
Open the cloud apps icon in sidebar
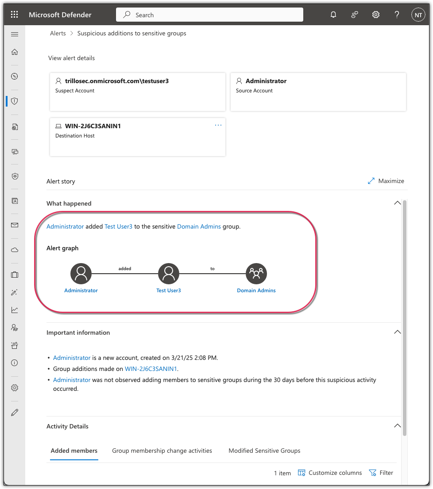[15, 250]
